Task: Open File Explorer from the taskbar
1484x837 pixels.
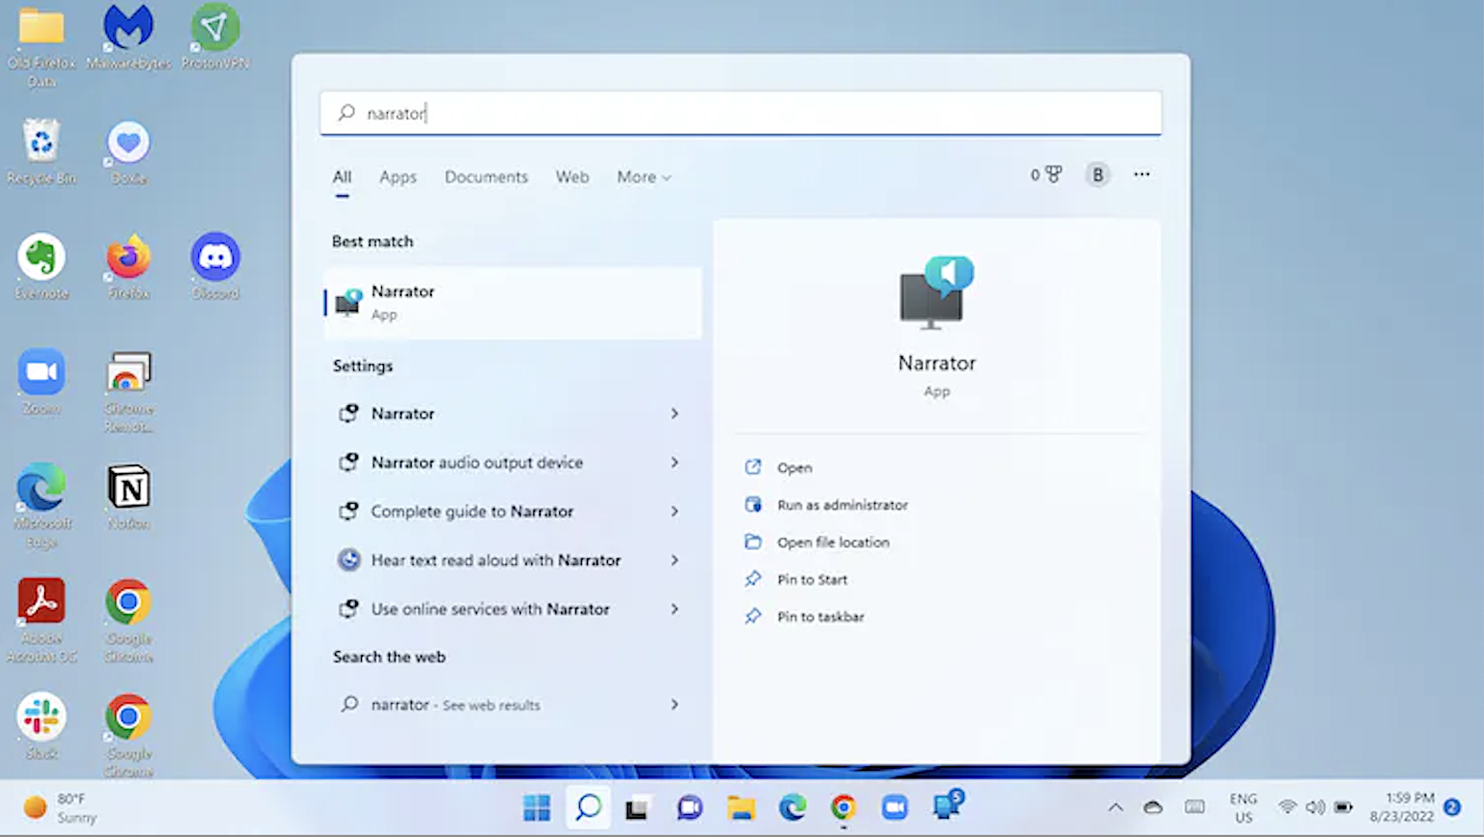Action: click(740, 807)
